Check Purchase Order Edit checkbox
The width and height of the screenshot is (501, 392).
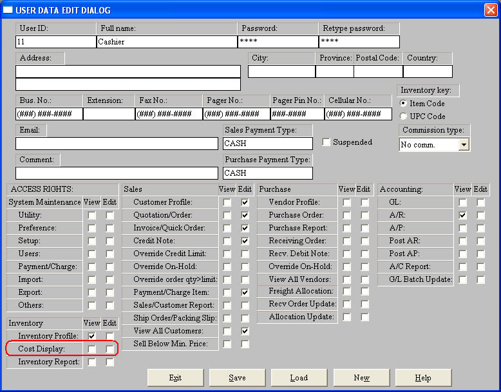(x=365, y=215)
